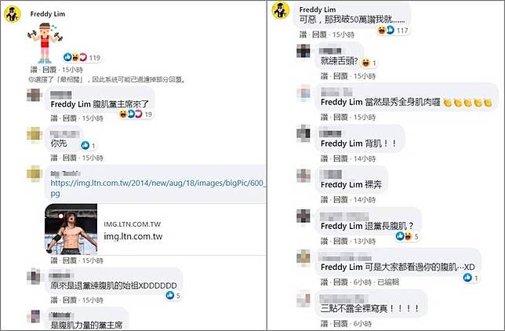The image size is (505, 331).
Task: Click 回覆 under the 你先 comment
Action: coord(70,158)
